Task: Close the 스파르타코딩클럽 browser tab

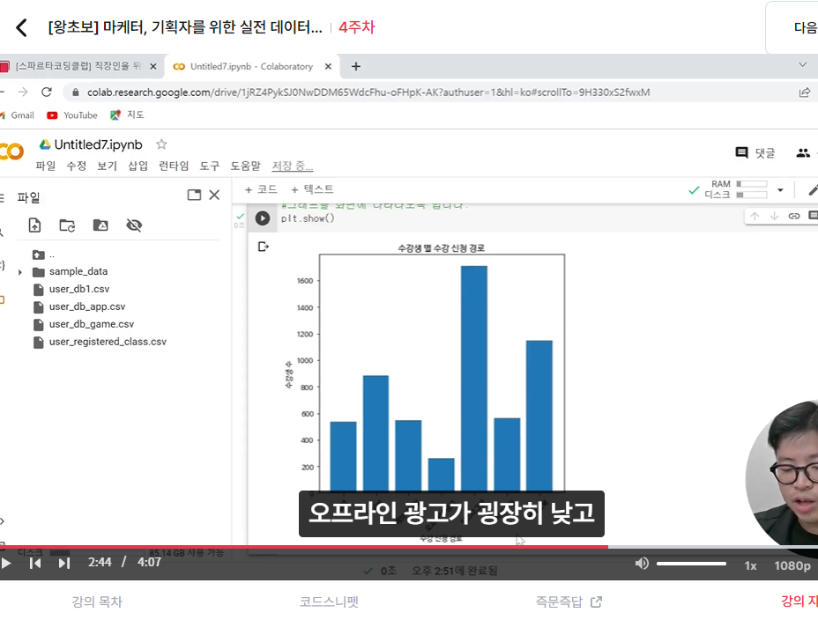Action: [x=153, y=67]
